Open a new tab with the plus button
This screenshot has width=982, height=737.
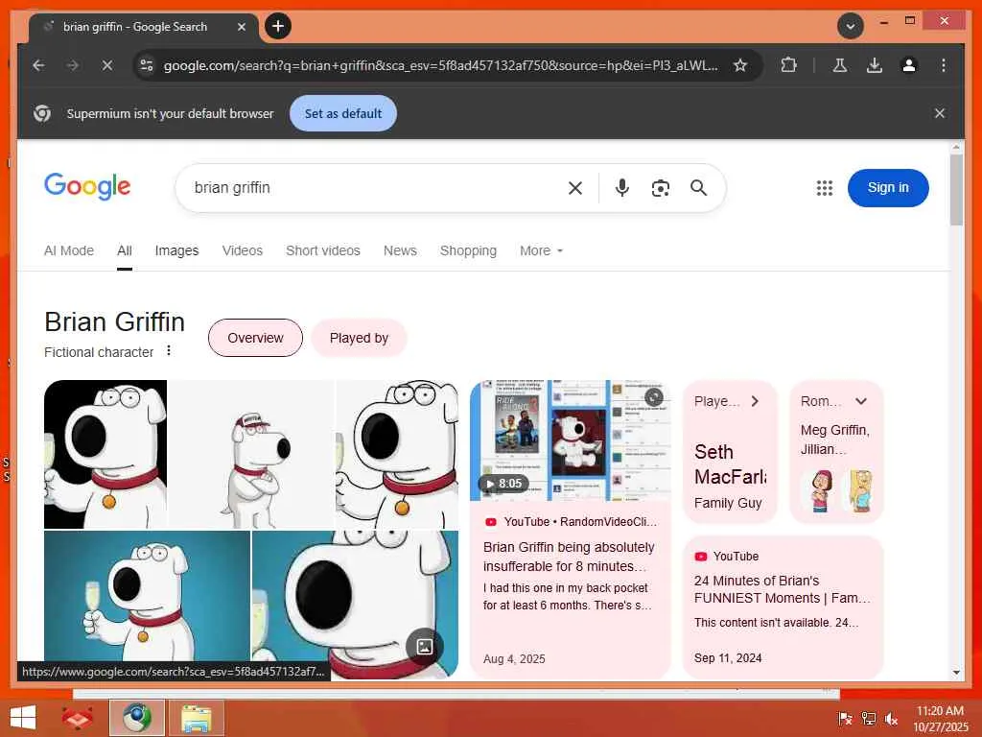[x=278, y=26]
